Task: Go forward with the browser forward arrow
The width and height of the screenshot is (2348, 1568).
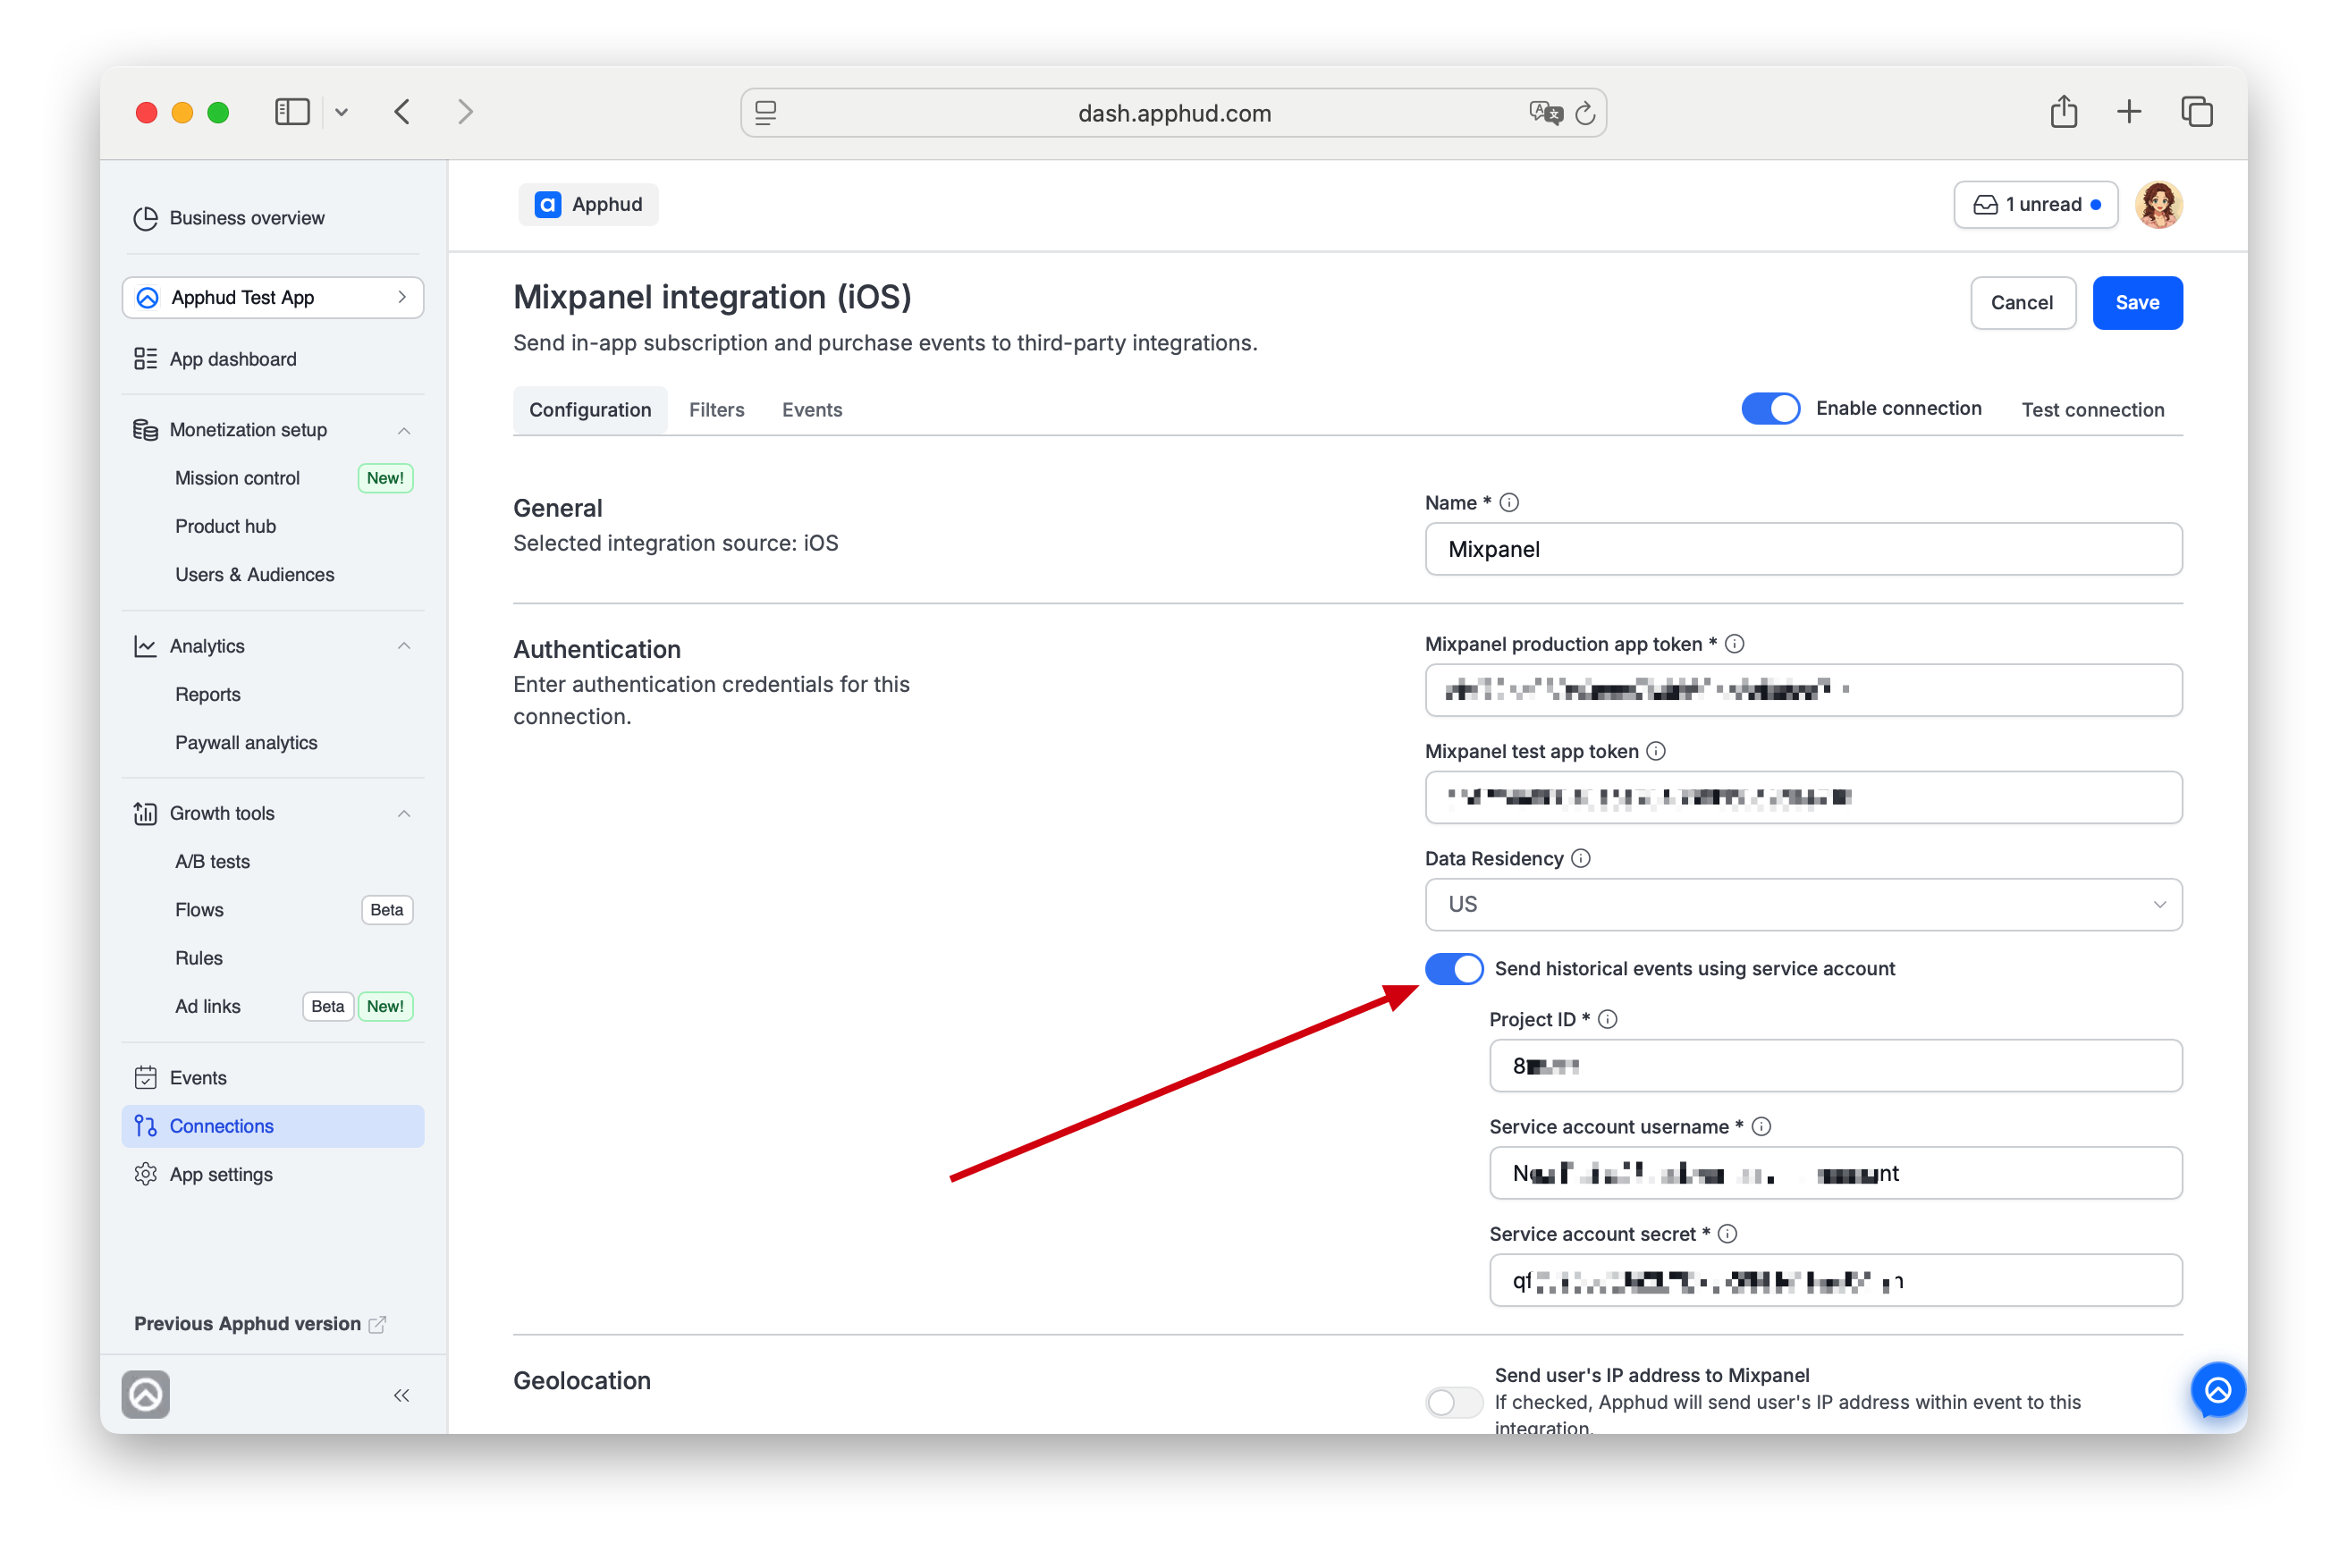Action: tap(465, 112)
